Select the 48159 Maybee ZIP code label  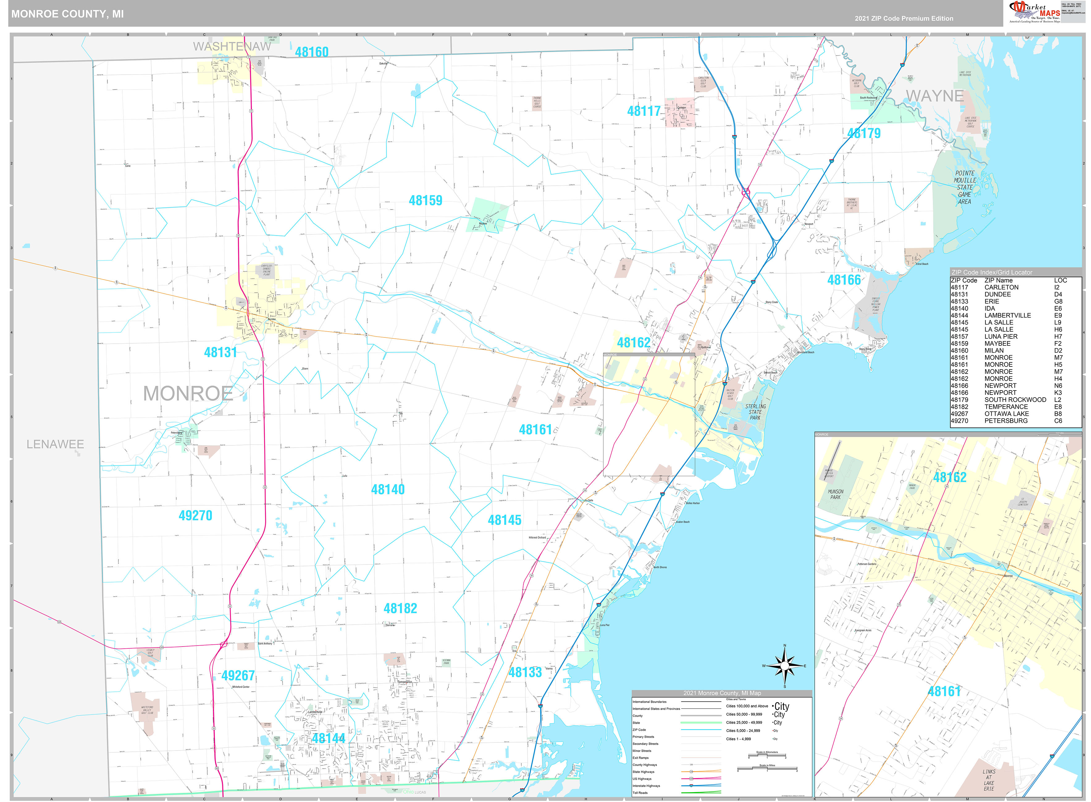point(425,200)
